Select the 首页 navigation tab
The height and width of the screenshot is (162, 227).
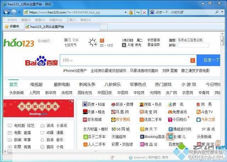click(13, 84)
